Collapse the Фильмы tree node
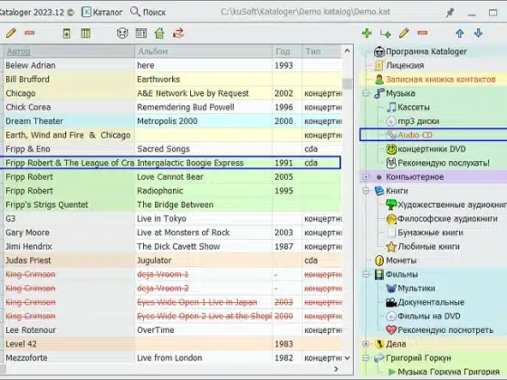The image size is (507, 380). point(366,275)
